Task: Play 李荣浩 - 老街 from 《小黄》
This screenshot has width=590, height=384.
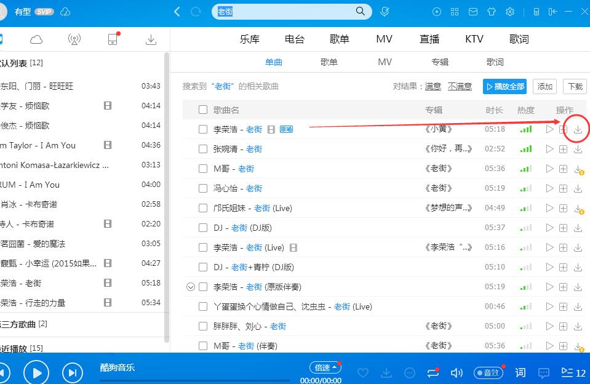Action: point(550,129)
